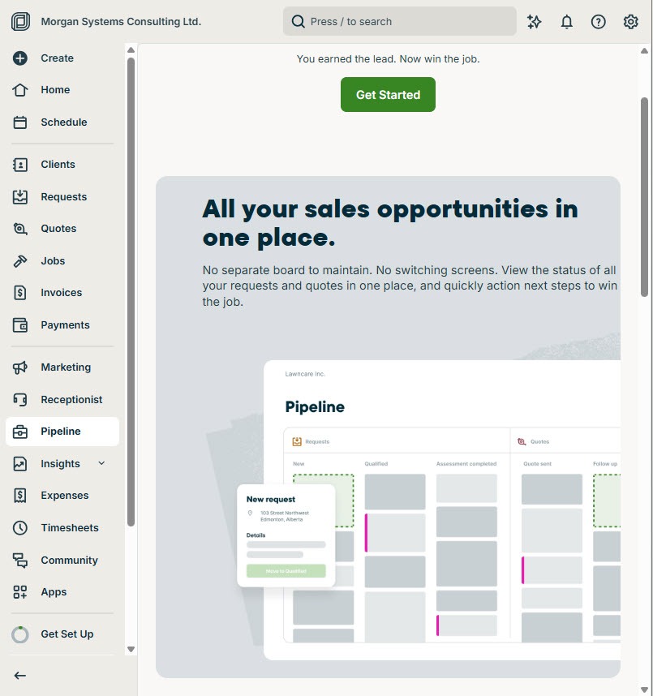This screenshot has height=696, width=653.
Task: Click 'You earned the lead' text
Action: (x=388, y=59)
